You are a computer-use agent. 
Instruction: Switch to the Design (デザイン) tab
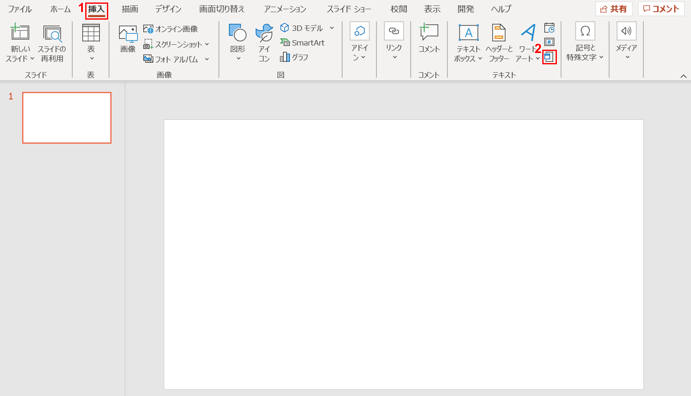168,9
